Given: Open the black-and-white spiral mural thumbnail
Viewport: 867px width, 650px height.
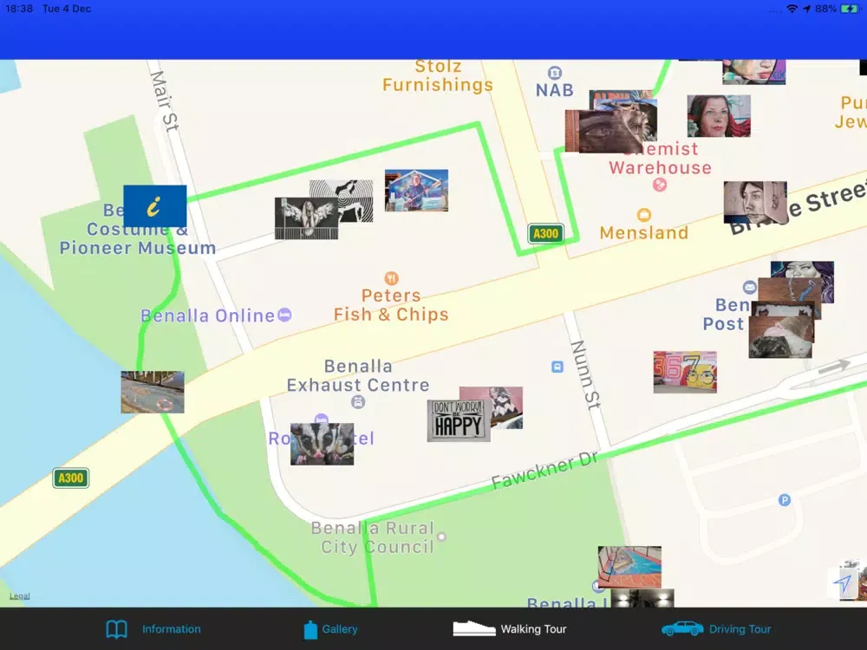Looking at the screenshot, I should point(354,193).
